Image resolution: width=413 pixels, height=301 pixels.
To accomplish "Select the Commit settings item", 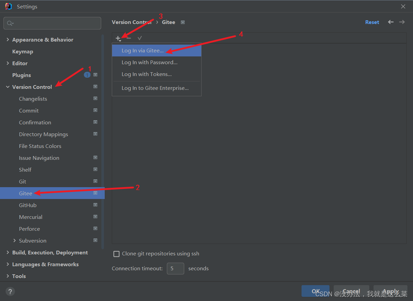I will pos(29,110).
